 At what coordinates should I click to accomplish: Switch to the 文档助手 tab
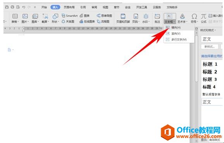[172, 7]
